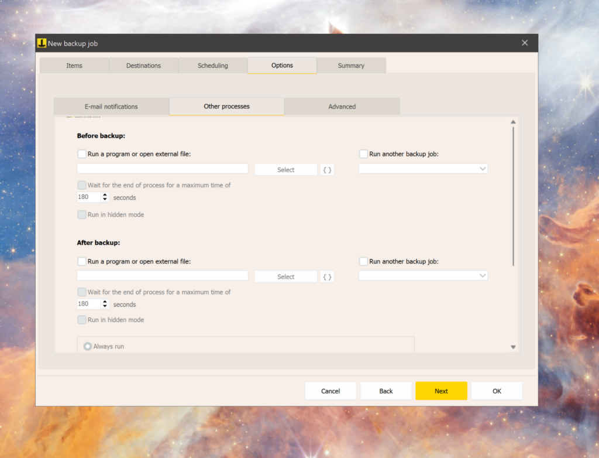Image resolution: width=599 pixels, height=458 pixels.
Task: Open the E-mail notifications sub-tab
Action: point(111,107)
